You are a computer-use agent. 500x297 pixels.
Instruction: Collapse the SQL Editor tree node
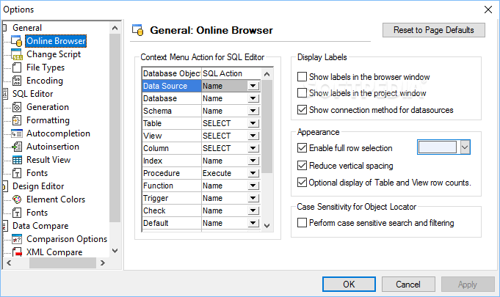pyautogui.click(x=6, y=94)
